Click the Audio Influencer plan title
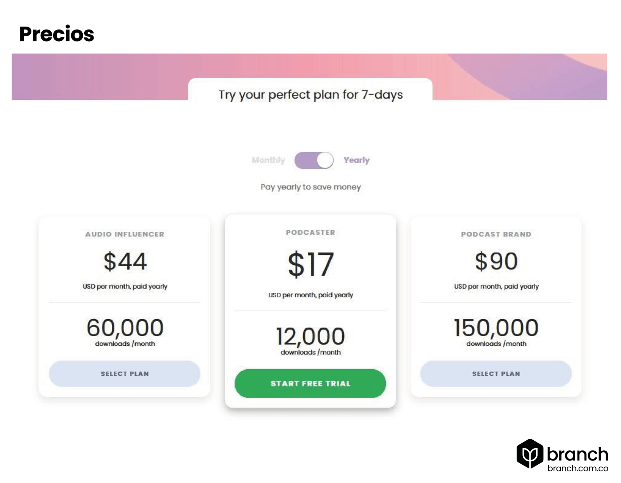The height and width of the screenshot is (483, 621). [x=125, y=234]
